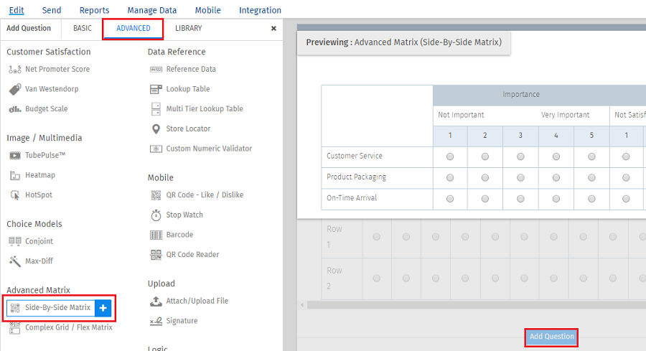Click the TubePulse video icon
The image size is (646, 351).
point(15,155)
